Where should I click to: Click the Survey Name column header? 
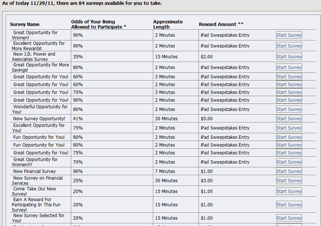(x=24, y=24)
